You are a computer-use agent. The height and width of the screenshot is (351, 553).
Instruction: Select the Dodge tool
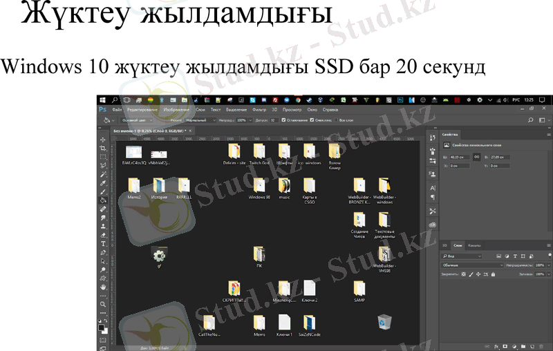(102, 269)
